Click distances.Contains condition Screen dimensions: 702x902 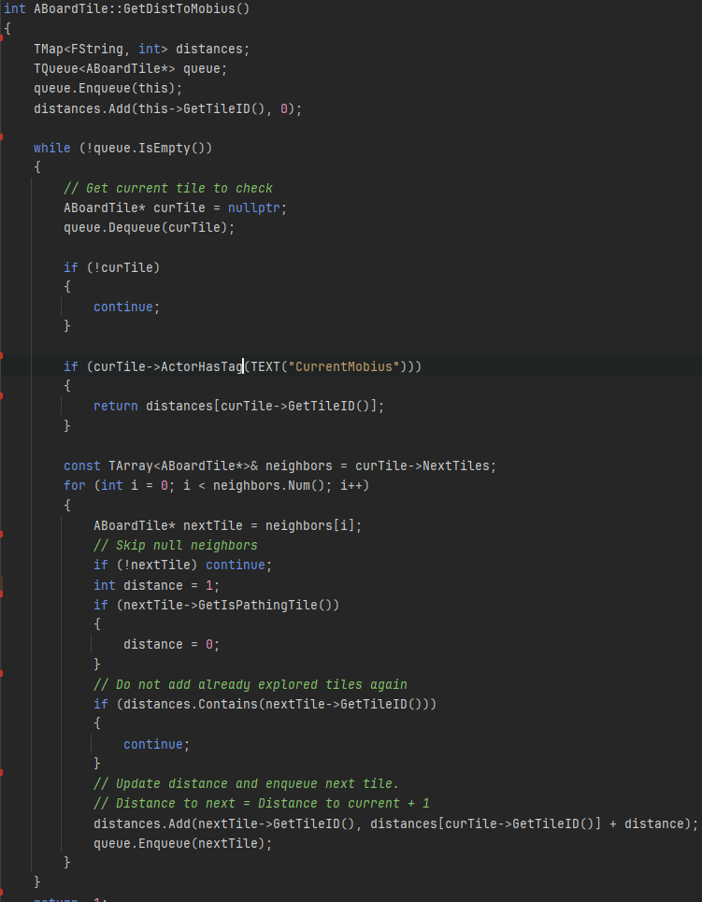tap(276, 705)
